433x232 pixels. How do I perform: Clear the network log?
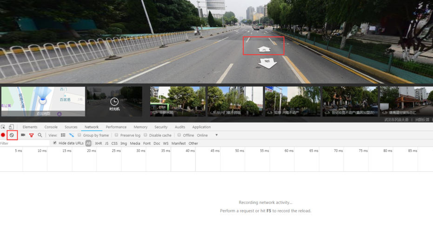point(12,135)
